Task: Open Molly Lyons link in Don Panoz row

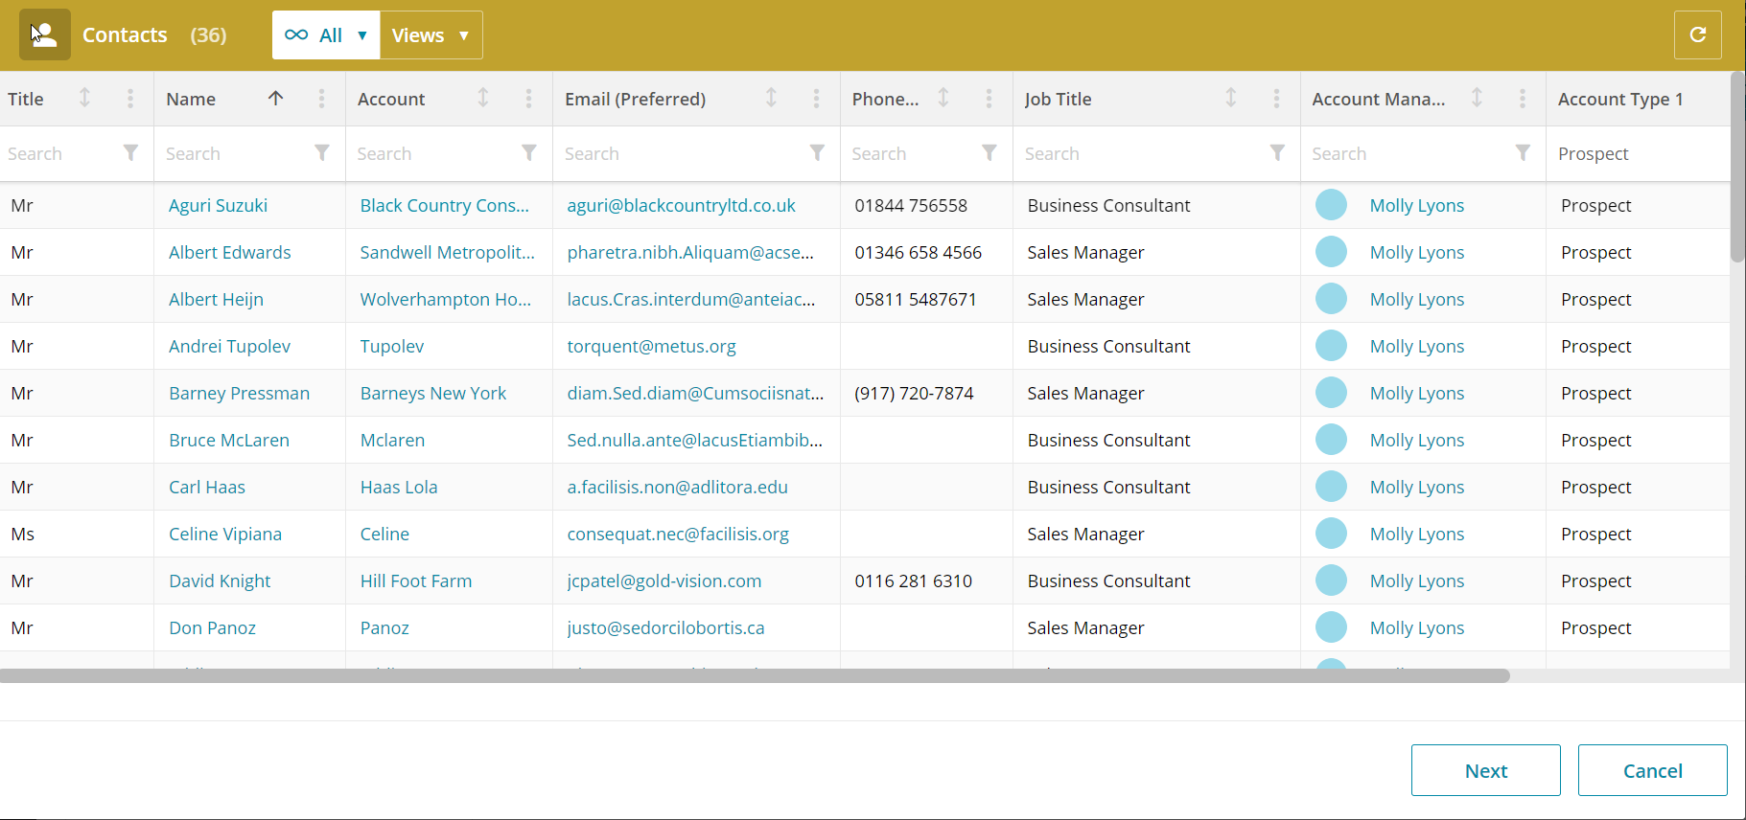Action: click(x=1416, y=627)
